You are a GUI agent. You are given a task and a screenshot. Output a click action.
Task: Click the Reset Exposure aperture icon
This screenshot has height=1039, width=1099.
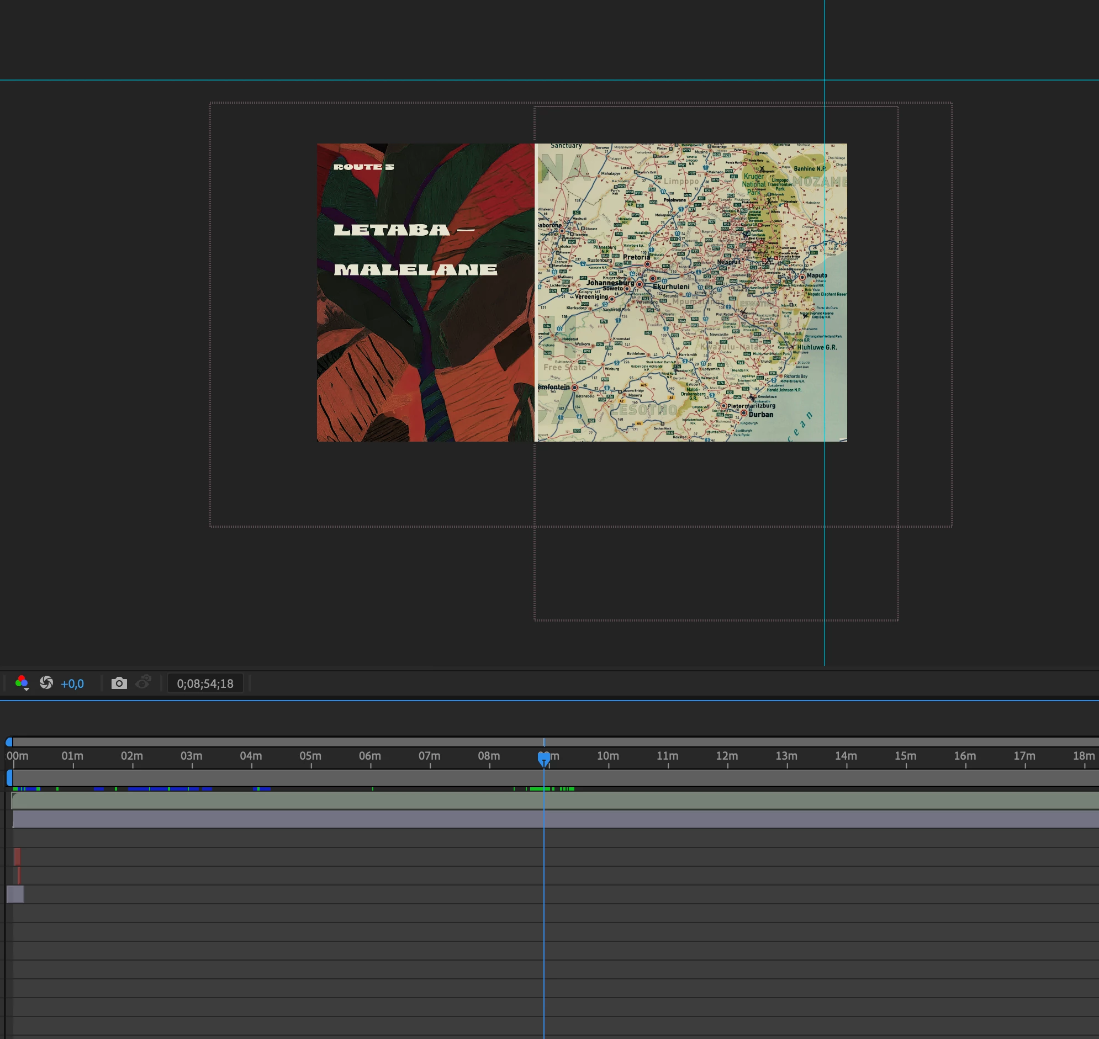click(x=46, y=682)
